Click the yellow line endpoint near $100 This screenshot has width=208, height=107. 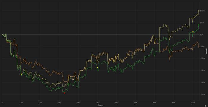[x=199, y=10]
